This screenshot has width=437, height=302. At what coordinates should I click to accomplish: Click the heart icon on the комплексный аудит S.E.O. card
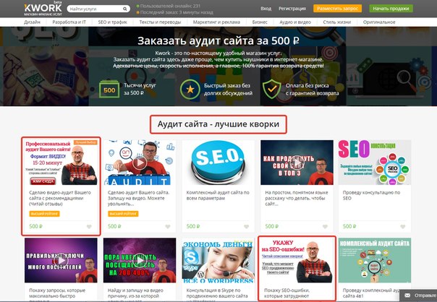[247, 227]
